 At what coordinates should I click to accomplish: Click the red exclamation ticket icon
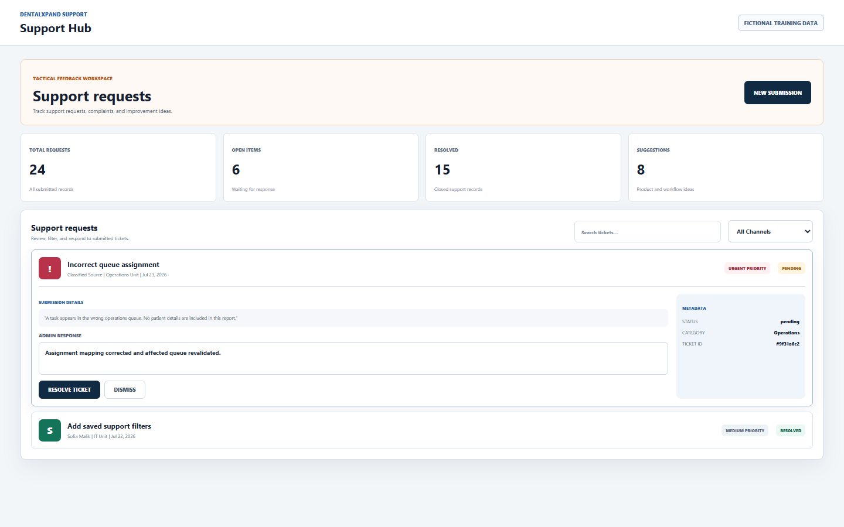(50, 268)
